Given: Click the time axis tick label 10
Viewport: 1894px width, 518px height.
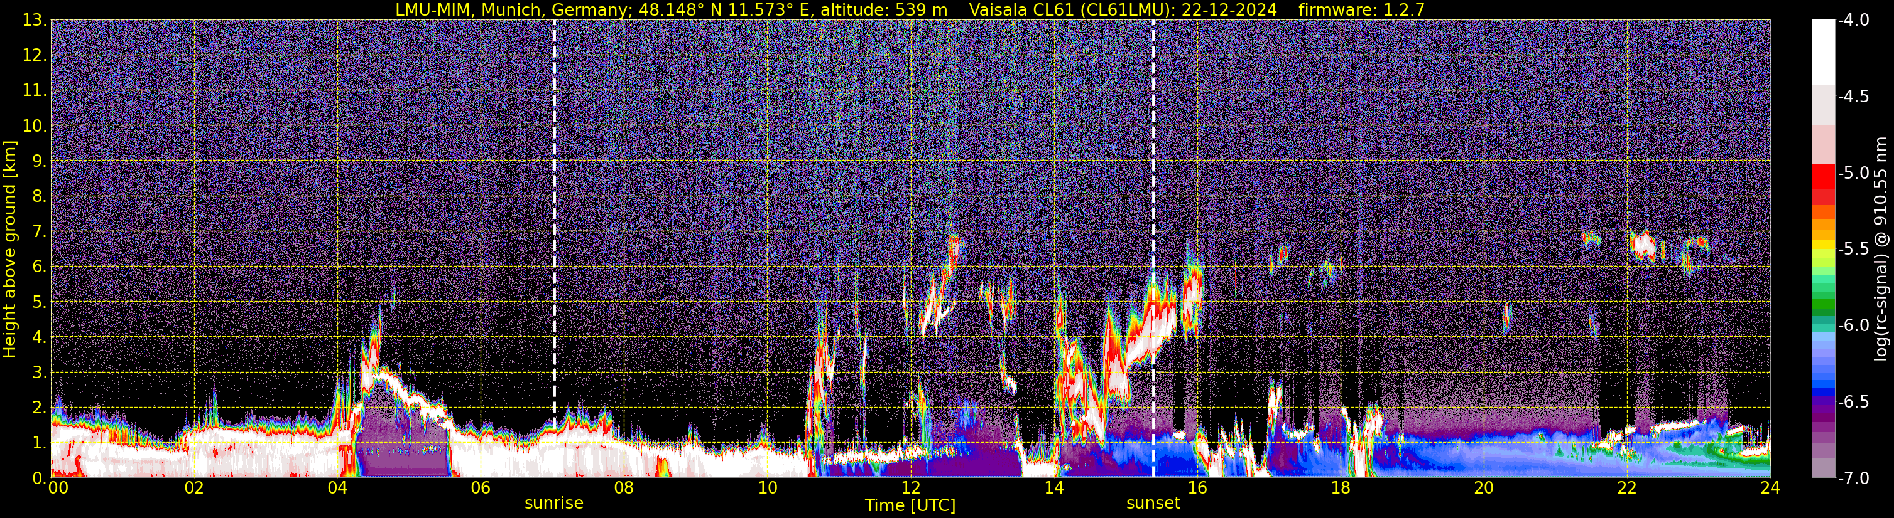Looking at the screenshot, I should pos(767,489).
